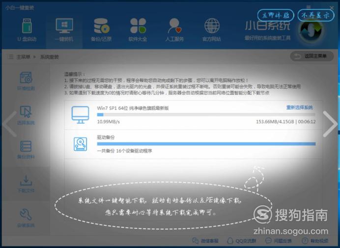Open 问题反馈 in footer
Image resolution: width=340 pixels, height=248 pixels.
(x=279, y=241)
